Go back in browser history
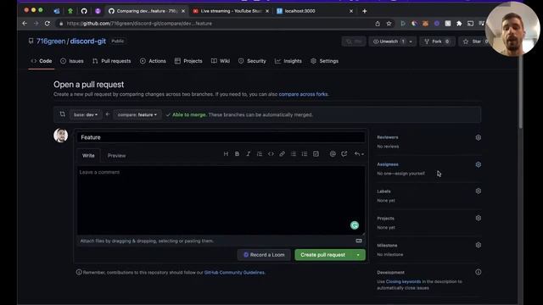Viewport: 543px width, 305px height. point(25,24)
